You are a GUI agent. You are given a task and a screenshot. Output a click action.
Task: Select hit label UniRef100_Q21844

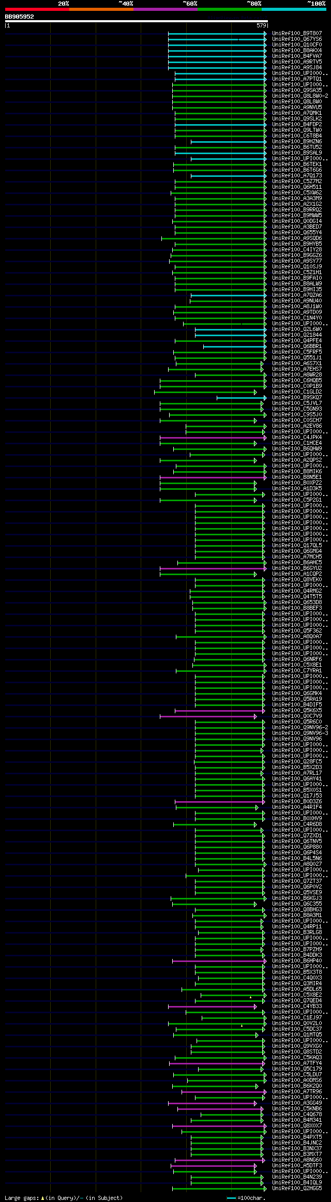point(297,335)
